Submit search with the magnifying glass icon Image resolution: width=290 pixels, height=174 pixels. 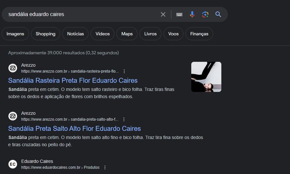[218, 14]
